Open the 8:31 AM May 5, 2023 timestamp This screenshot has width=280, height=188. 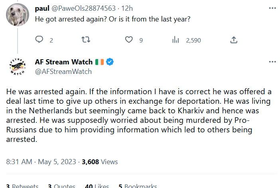(x=42, y=162)
